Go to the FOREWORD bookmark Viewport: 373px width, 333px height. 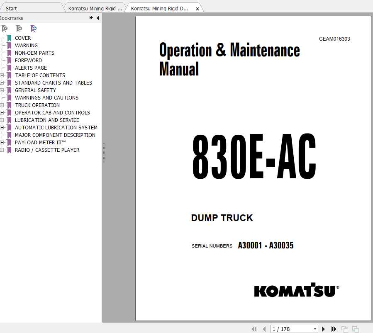coord(28,61)
